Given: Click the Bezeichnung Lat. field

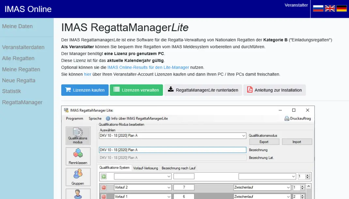Looking at the screenshot, I should (173, 158).
